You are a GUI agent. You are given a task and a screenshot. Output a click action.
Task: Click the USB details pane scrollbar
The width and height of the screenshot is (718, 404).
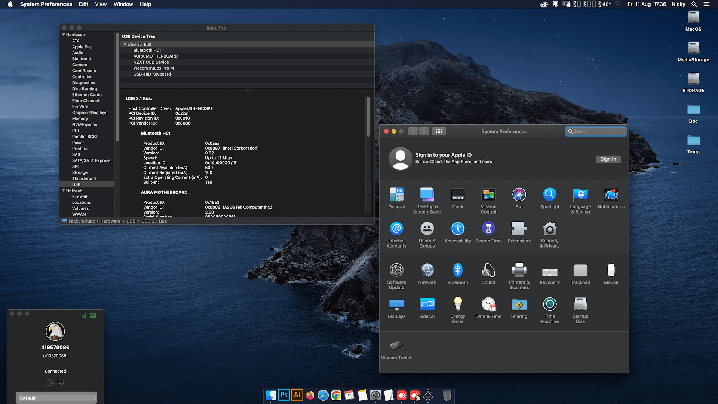point(368,117)
